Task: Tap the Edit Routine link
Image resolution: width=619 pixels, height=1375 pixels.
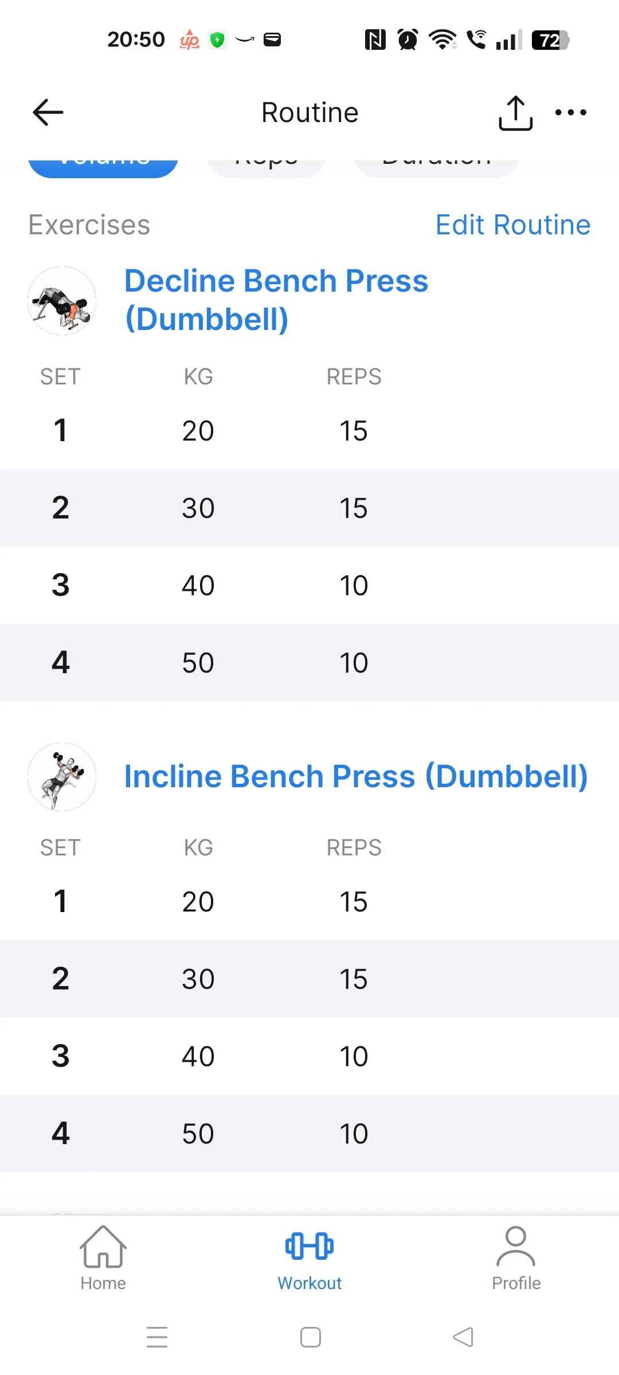Action: click(512, 225)
